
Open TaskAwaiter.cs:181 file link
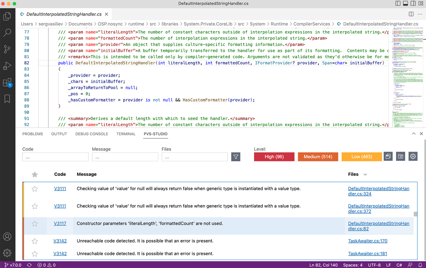[367, 253]
